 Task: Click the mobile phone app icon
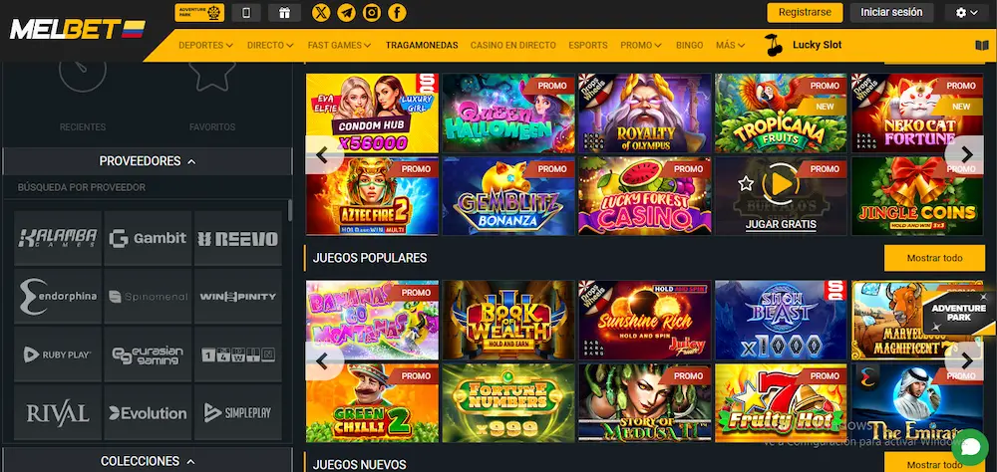point(246,13)
